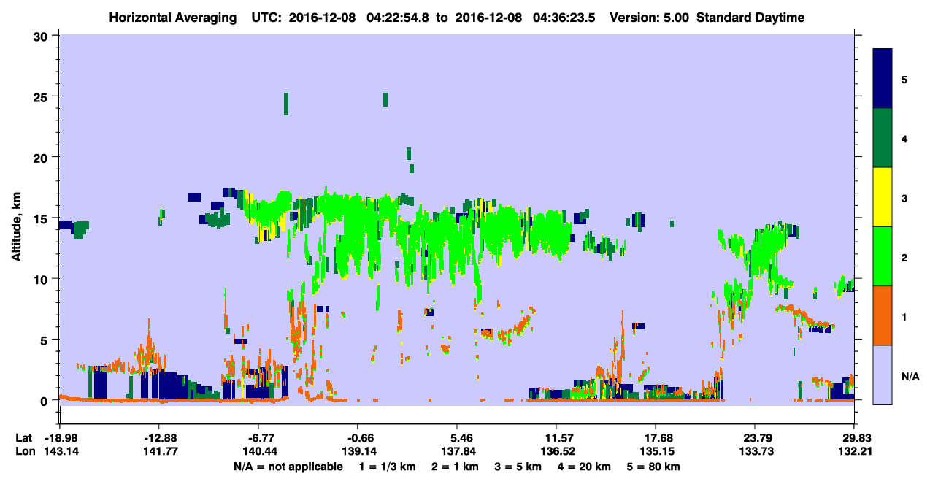This screenshot has width=949, height=487.
Task: Click the dark blue colorbar segment labeled 5
Action: [883, 79]
